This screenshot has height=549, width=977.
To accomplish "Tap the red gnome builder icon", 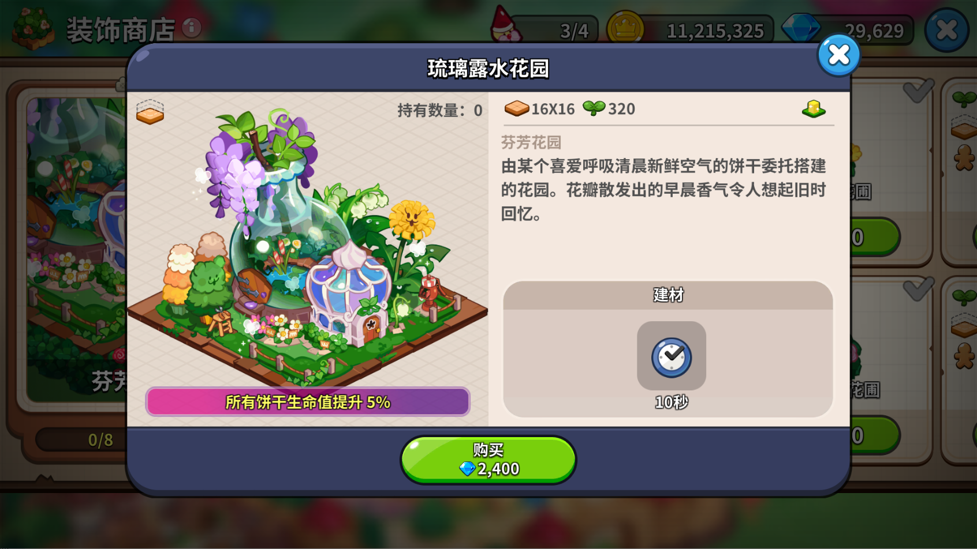I will pos(505,25).
